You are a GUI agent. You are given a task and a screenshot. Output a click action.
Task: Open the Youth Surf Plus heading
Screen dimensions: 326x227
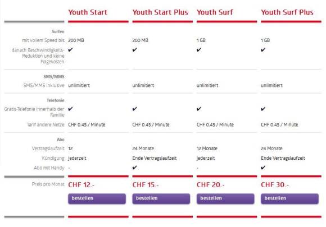coord(287,12)
